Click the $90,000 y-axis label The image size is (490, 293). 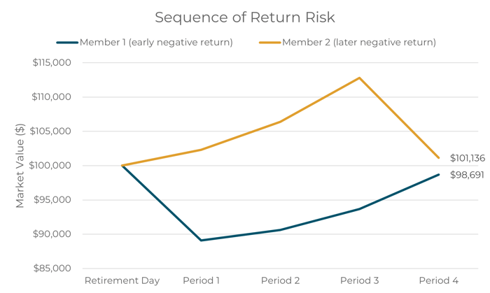(x=55, y=234)
